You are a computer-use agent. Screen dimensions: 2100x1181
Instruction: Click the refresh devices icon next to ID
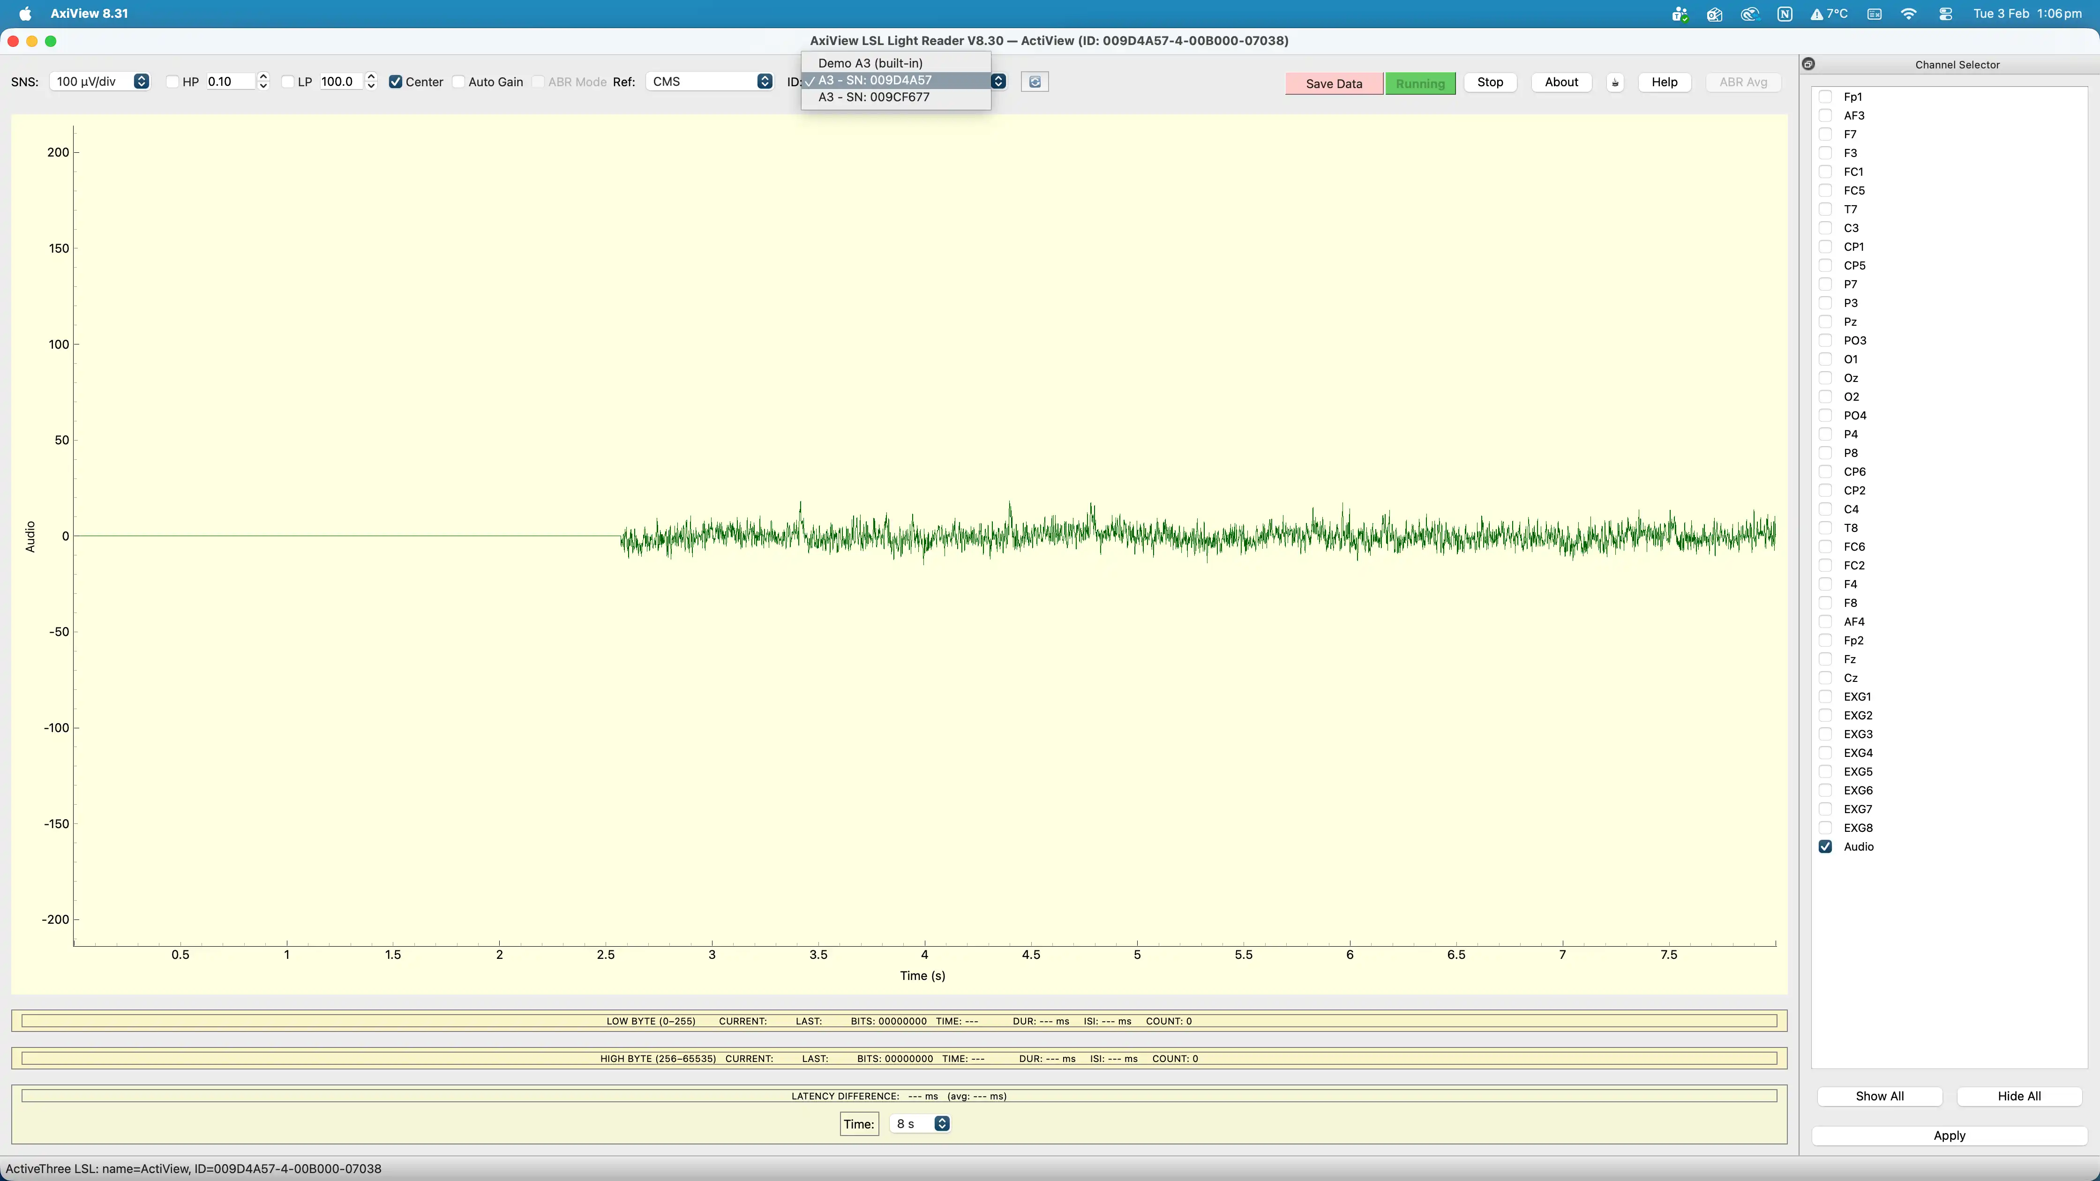tap(1035, 82)
